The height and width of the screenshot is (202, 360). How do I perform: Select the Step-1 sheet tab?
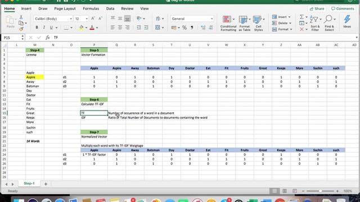tap(29, 183)
